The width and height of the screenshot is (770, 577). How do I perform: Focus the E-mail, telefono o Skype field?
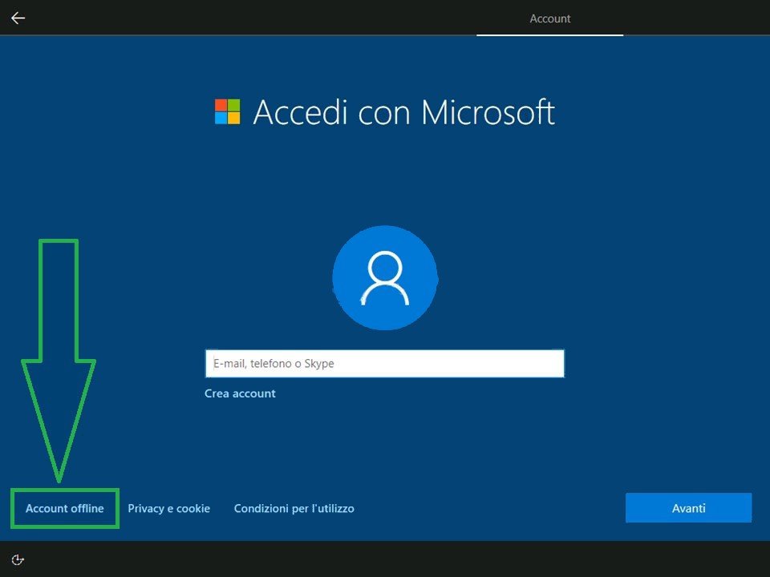(384, 364)
